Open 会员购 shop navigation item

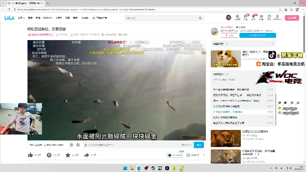(x=59, y=18)
